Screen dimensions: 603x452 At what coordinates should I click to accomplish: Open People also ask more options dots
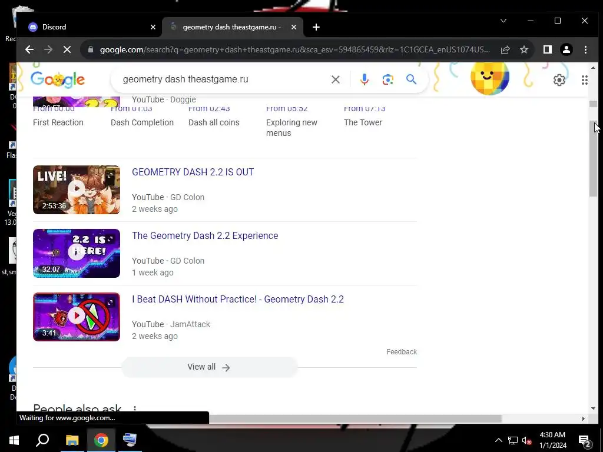pyautogui.click(x=135, y=409)
